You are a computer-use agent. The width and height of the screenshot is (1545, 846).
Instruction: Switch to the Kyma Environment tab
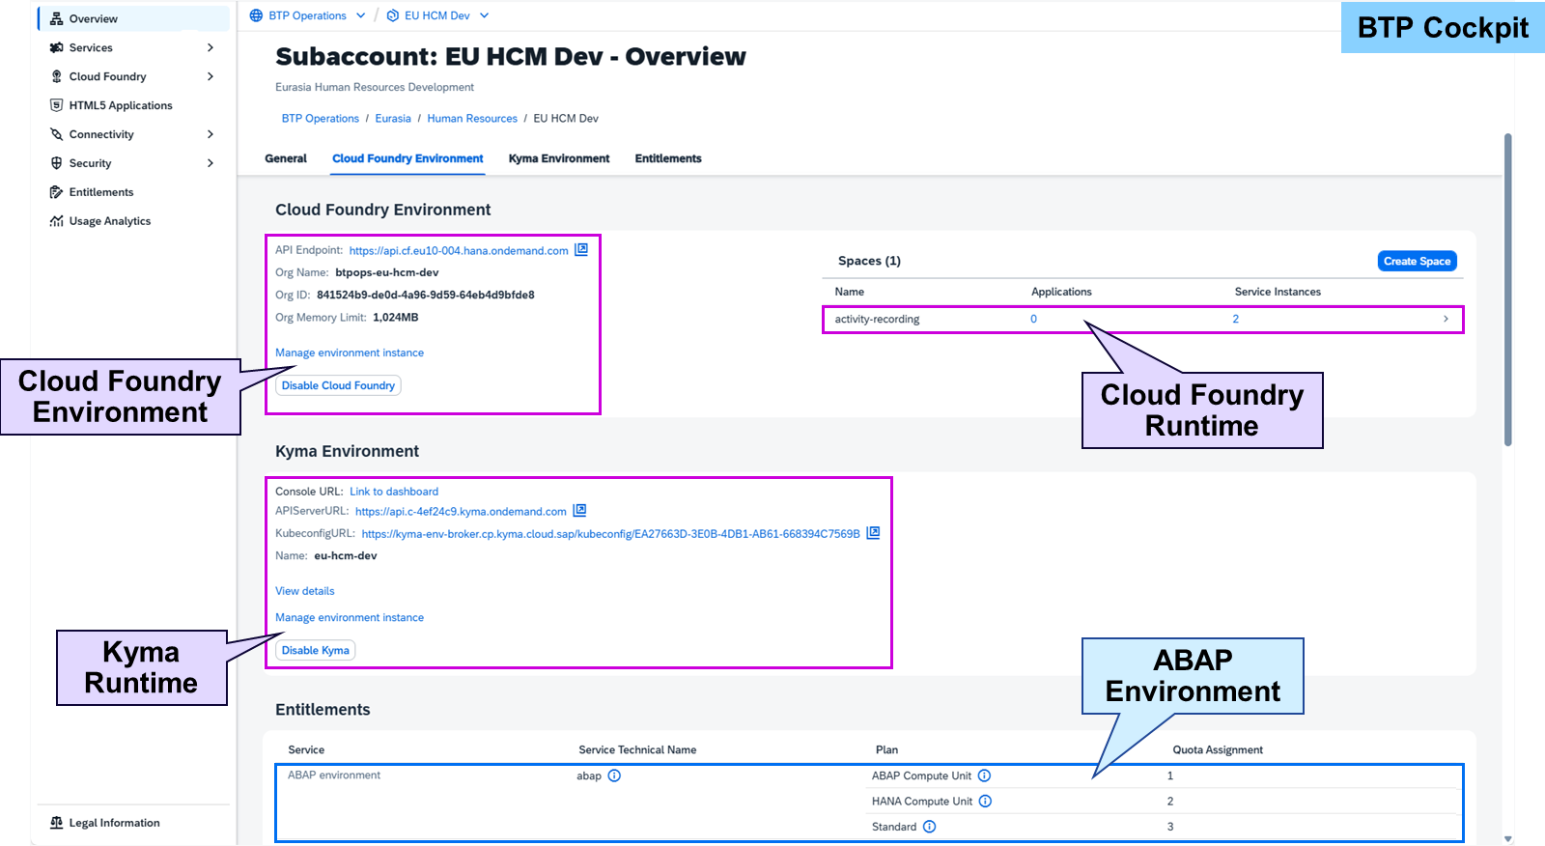559,158
